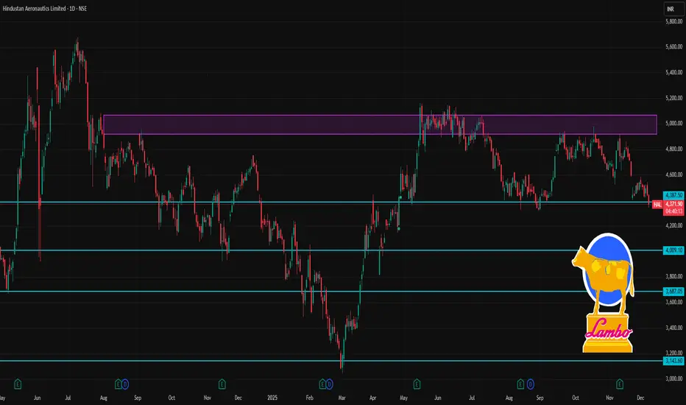Select the purple resistance zone rectangle

click(x=380, y=124)
